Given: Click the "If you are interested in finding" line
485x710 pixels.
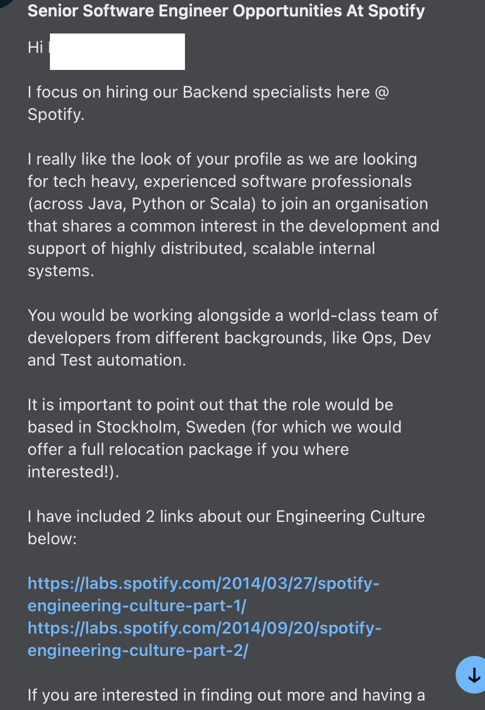Looking at the screenshot, I should pos(226,695).
